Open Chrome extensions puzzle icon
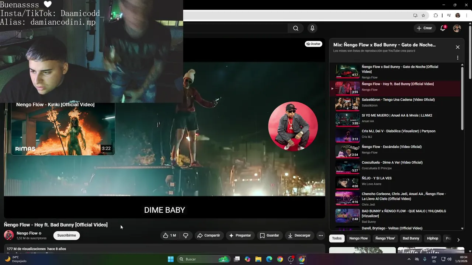472x265 pixels. [435, 15]
